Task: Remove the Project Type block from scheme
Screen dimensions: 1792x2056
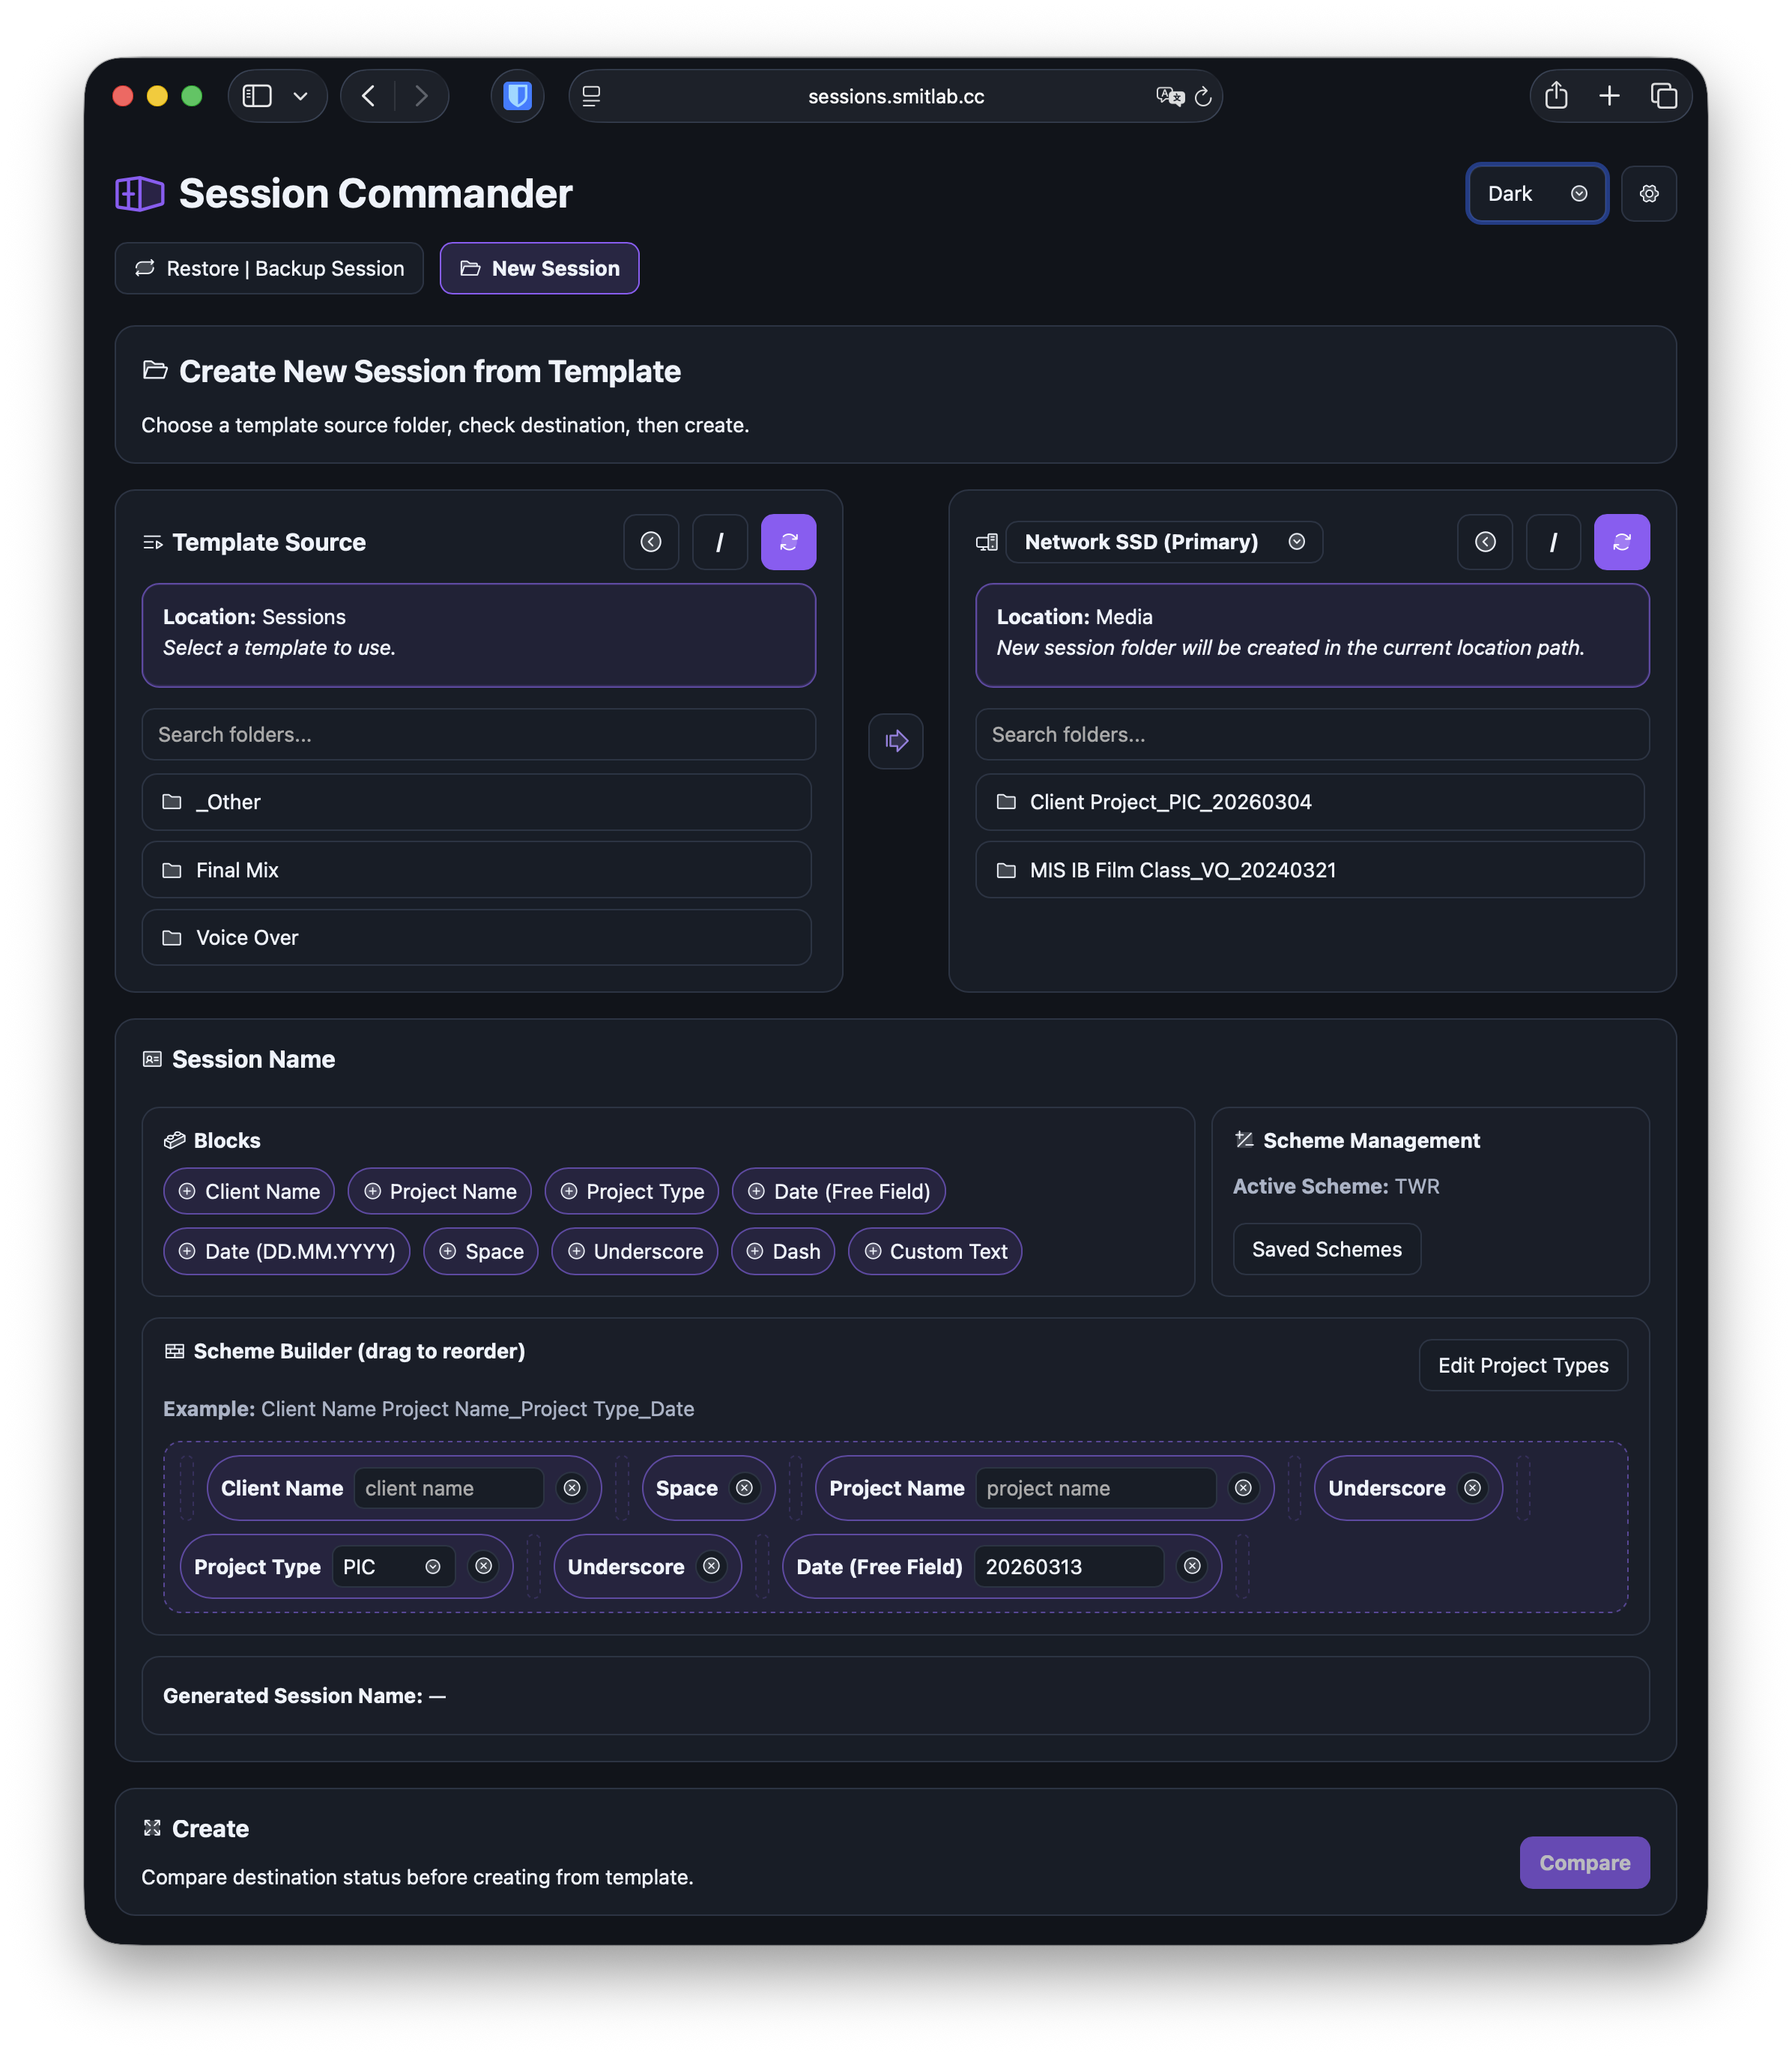Action: (x=484, y=1566)
